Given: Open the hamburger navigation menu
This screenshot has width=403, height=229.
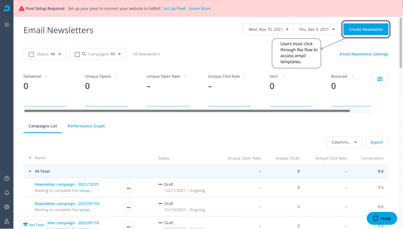Looking at the screenshot, I should (x=7, y=25).
